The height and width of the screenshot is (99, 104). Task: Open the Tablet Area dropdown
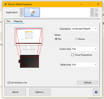tap(84, 65)
